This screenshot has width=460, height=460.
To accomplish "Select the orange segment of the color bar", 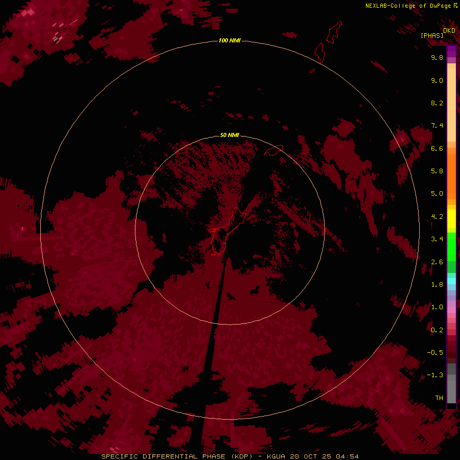I will [451, 176].
